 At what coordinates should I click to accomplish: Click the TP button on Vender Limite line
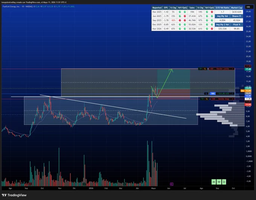coord(200,69)
